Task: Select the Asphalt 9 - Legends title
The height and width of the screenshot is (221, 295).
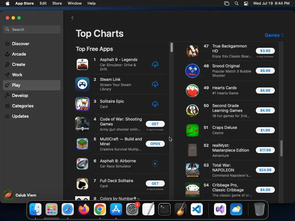Action: [x=119, y=60]
